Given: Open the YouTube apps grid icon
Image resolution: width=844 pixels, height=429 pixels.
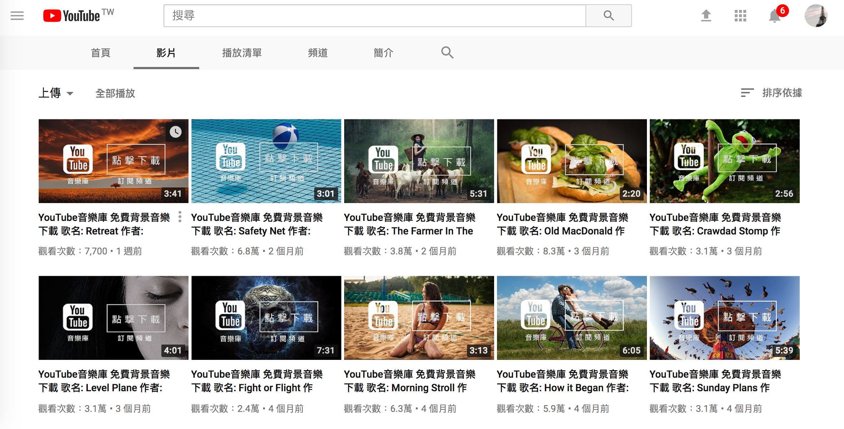Looking at the screenshot, I should click(740, 16).
